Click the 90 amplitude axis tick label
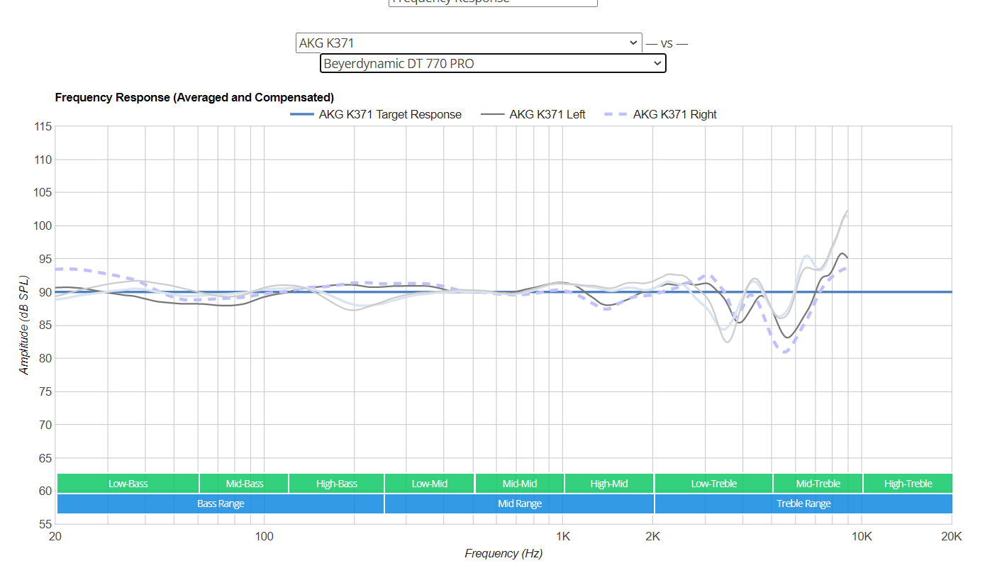 click(45, 292)
